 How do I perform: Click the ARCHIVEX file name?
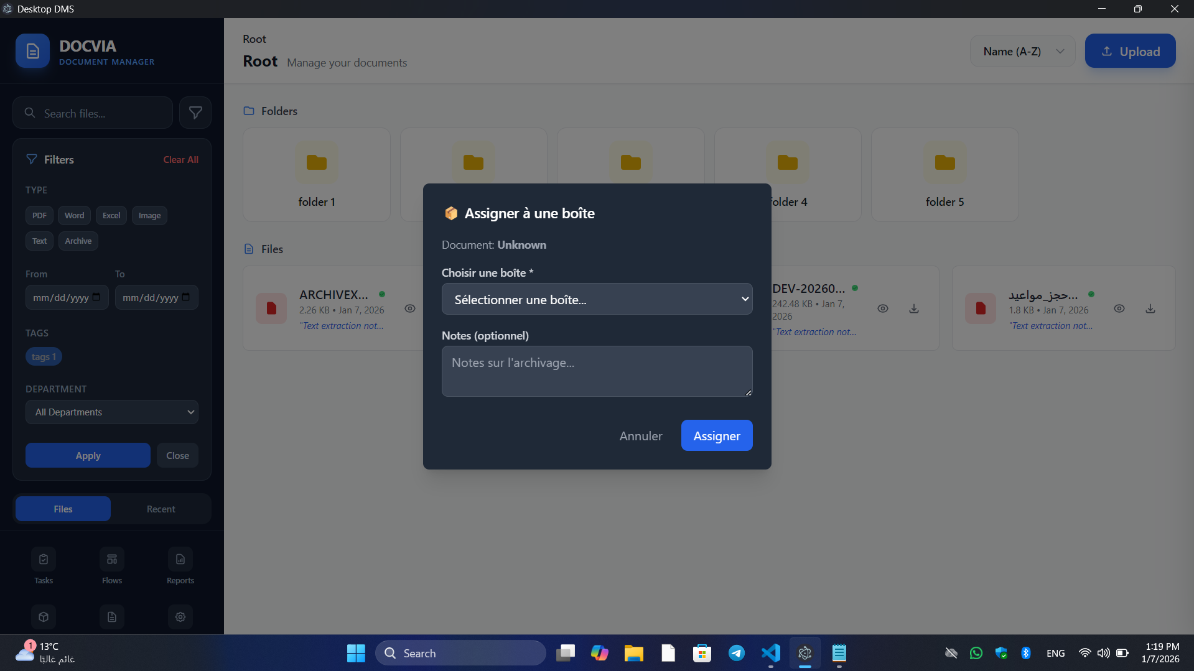click(333, 295)
